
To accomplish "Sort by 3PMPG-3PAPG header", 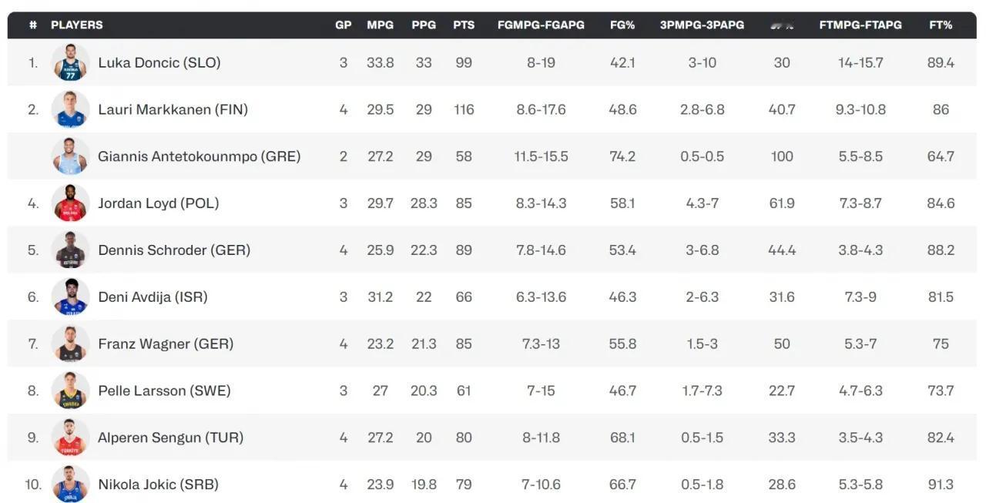I will (702, 25).
